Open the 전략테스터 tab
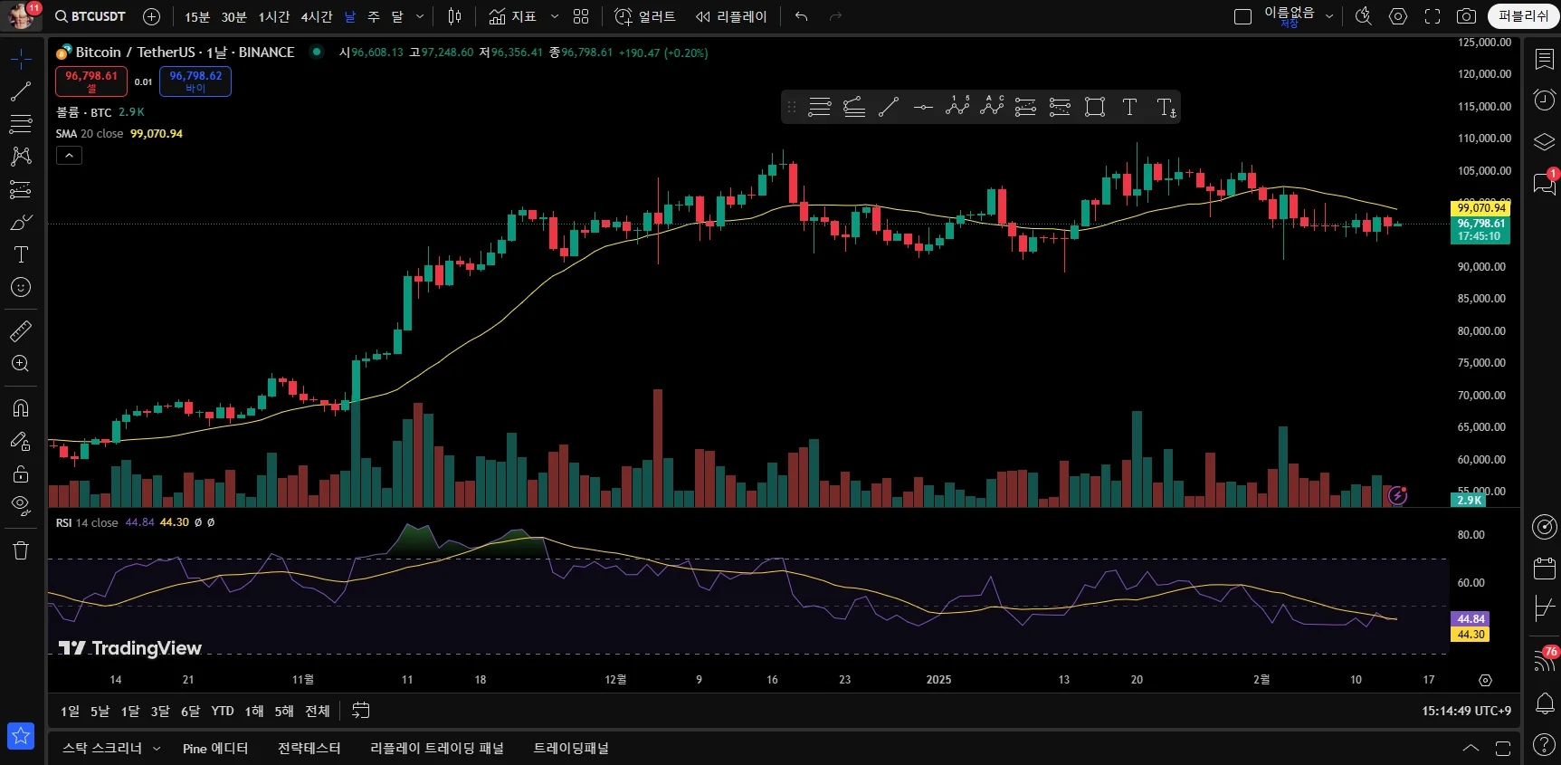This screenshot has height=765, width=1561. click(309, 748)
